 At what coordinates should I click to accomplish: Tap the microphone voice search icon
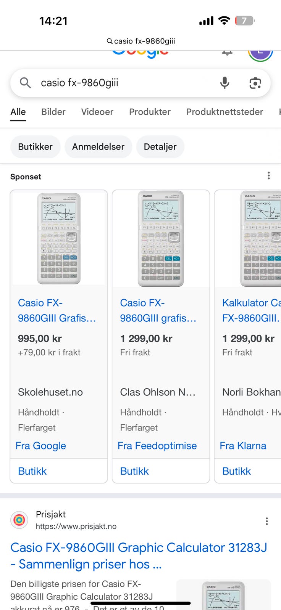point(224,83)
